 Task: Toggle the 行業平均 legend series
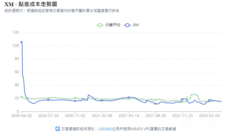(x=108, y=25)
